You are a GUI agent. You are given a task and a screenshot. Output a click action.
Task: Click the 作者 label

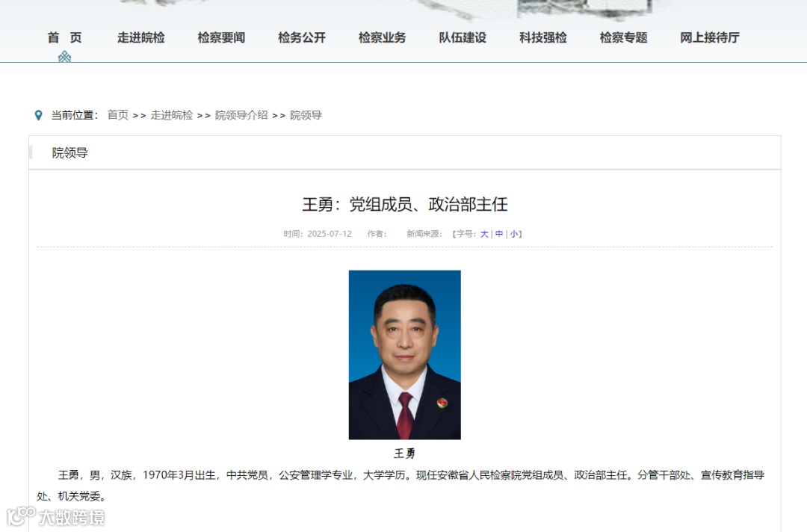pyautogui.click(x=377, y=234)
